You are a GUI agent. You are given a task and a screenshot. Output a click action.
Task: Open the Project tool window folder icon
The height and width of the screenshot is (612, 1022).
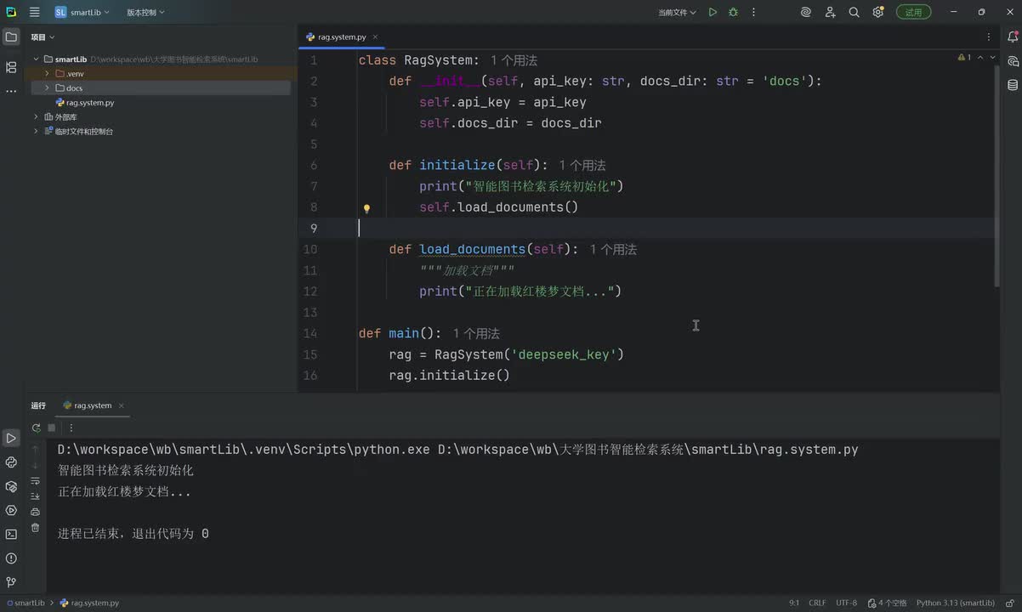click(x=11, y=37)
